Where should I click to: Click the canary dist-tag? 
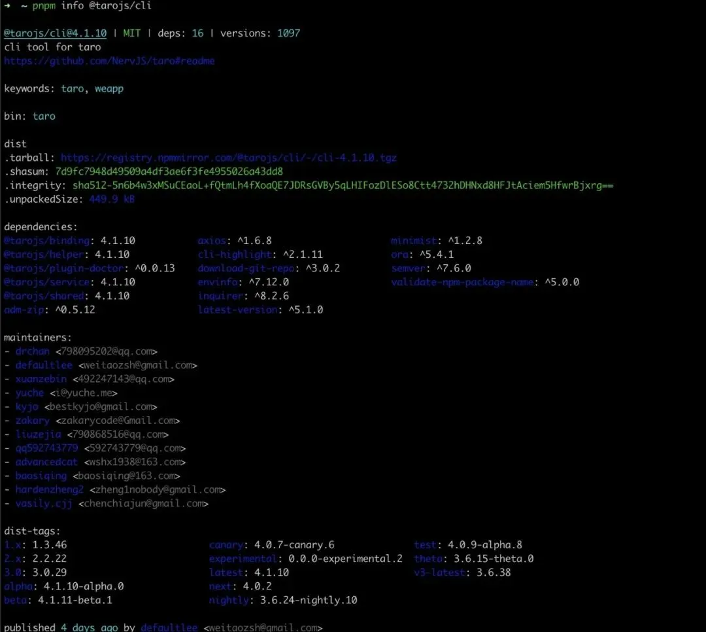coord(226,545)
